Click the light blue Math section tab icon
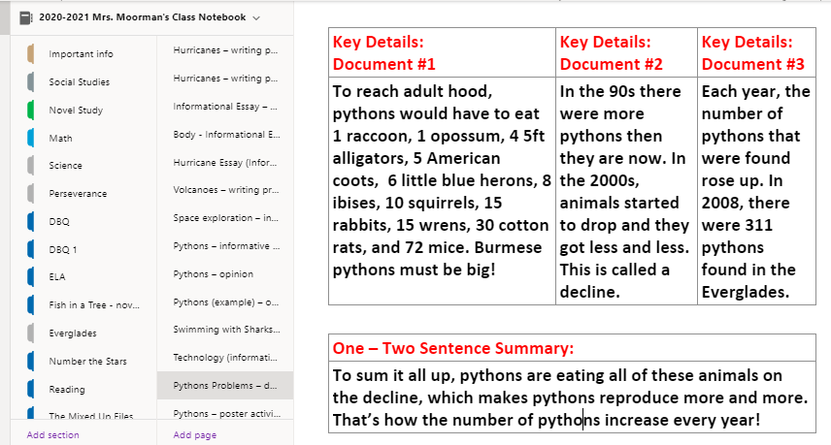Viewport: 831px width, 445px height. (x=31, y=138)
